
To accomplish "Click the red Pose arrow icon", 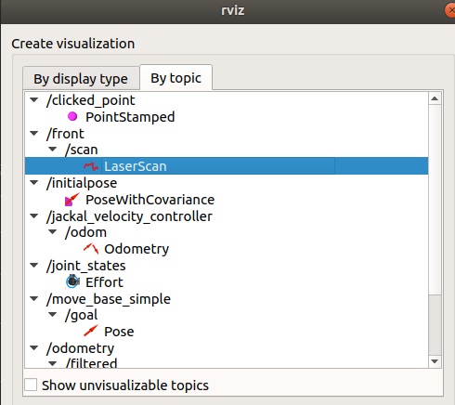I will point(91,331).
